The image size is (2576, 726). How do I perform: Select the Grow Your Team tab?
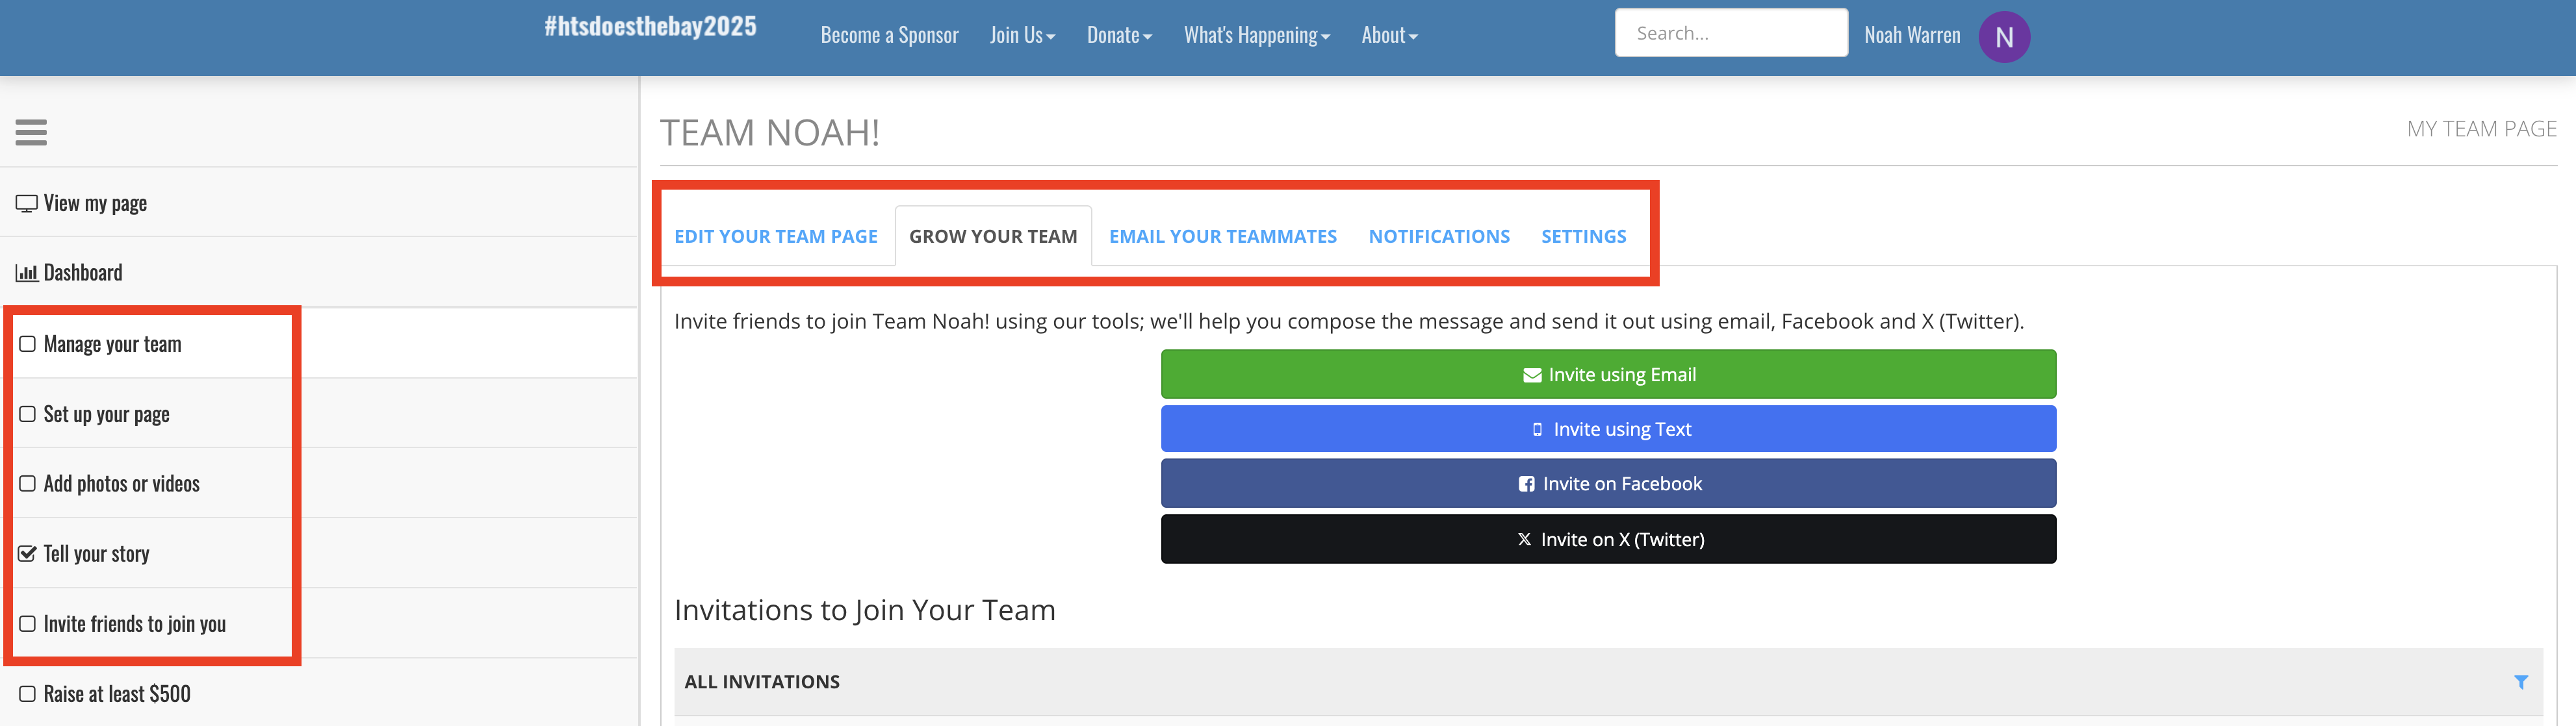pyautogui.click(x=993, y=236)
